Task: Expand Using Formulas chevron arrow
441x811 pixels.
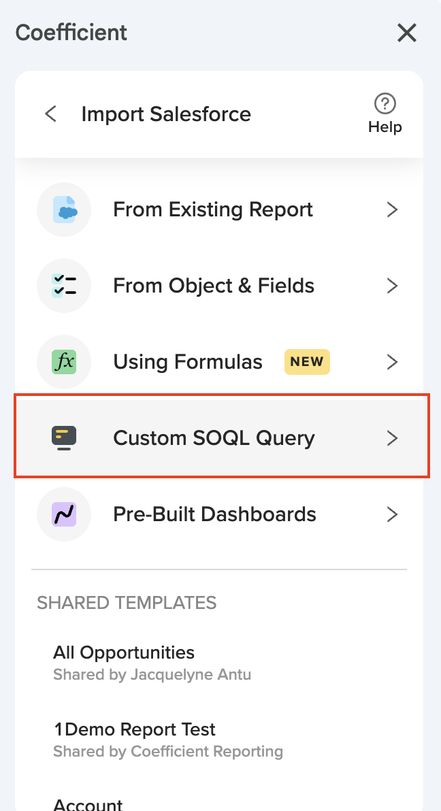Action: [392, 362]
